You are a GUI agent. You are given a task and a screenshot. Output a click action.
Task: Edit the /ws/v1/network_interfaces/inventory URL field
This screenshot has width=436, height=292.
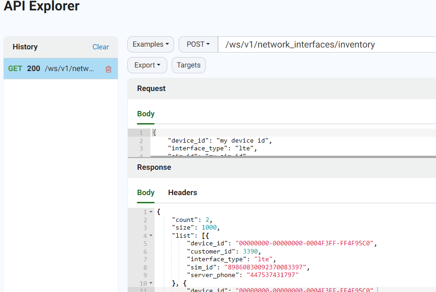327,44
